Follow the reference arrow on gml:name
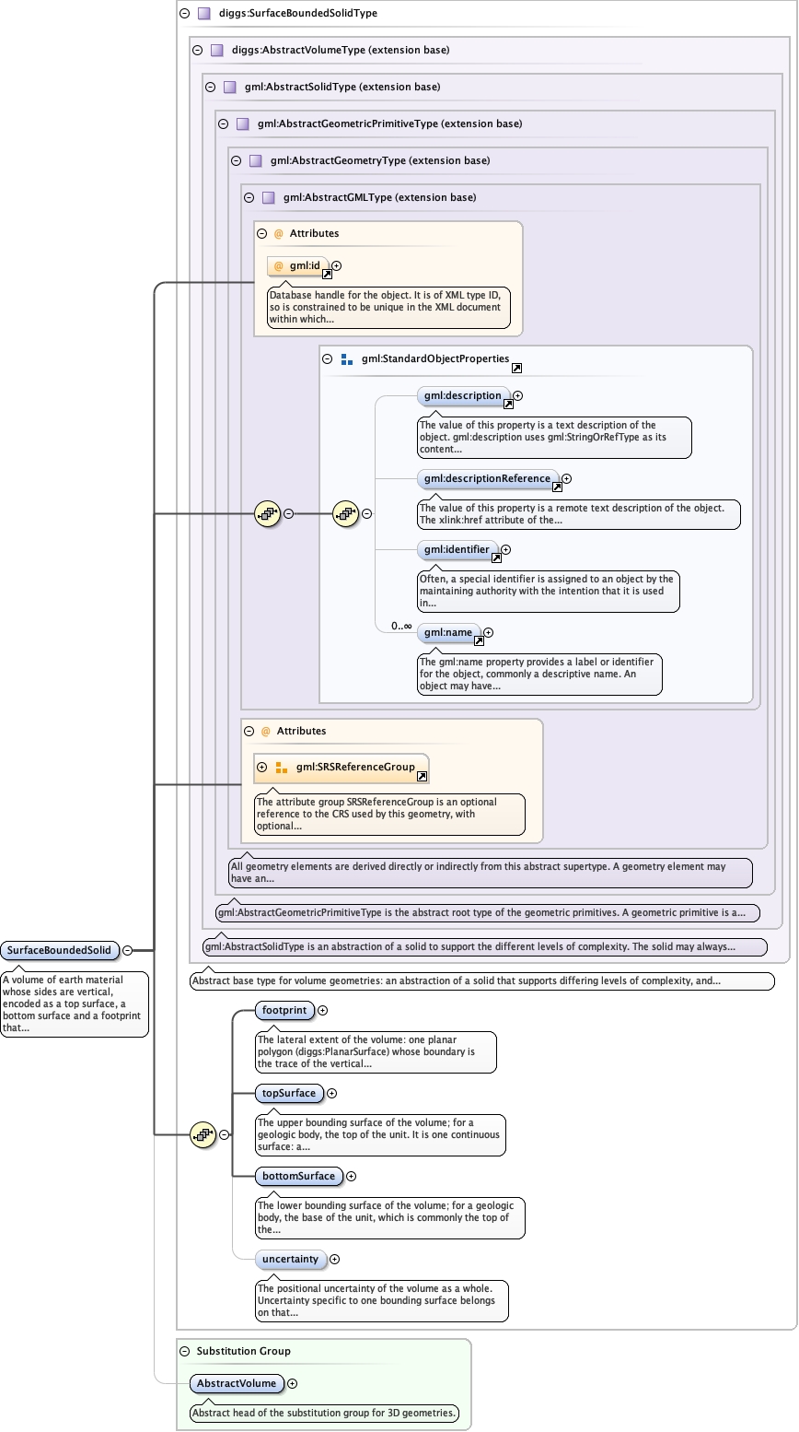 coord(479,640)
